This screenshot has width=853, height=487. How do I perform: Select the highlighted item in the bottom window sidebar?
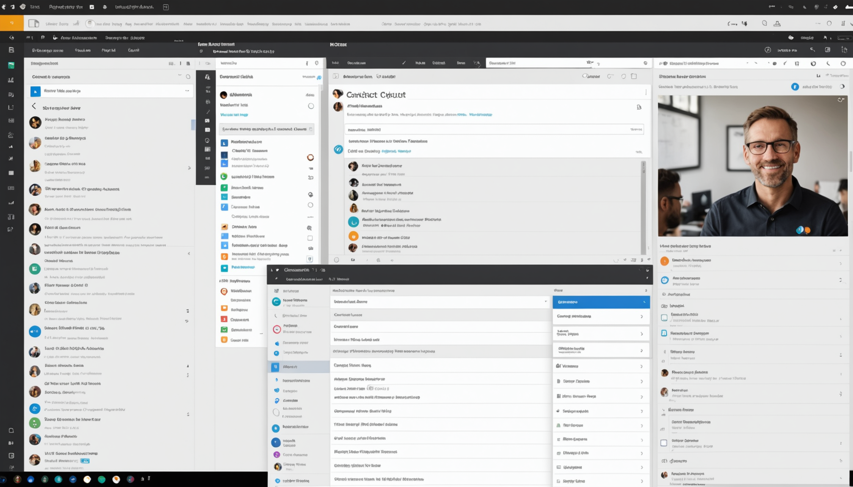click(x=300, y=367)
